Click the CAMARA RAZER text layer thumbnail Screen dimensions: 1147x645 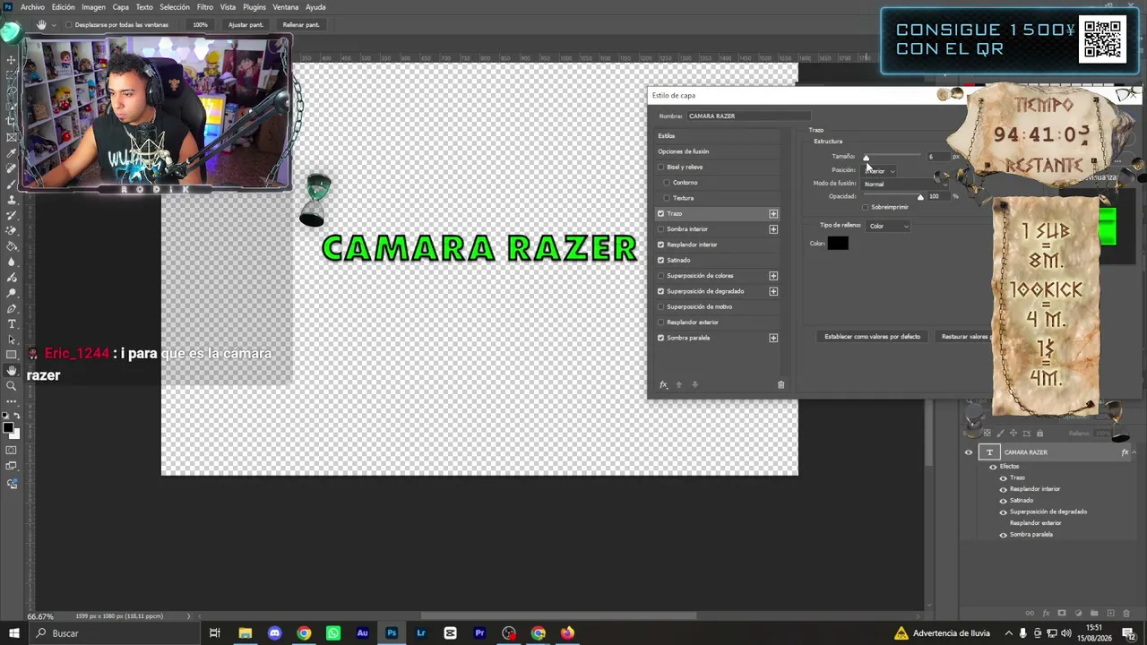989,452
